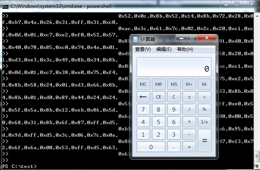
Task: Click the backspace arrow button in Calculator
Action: pyautogui.click(x=143, y=97)
